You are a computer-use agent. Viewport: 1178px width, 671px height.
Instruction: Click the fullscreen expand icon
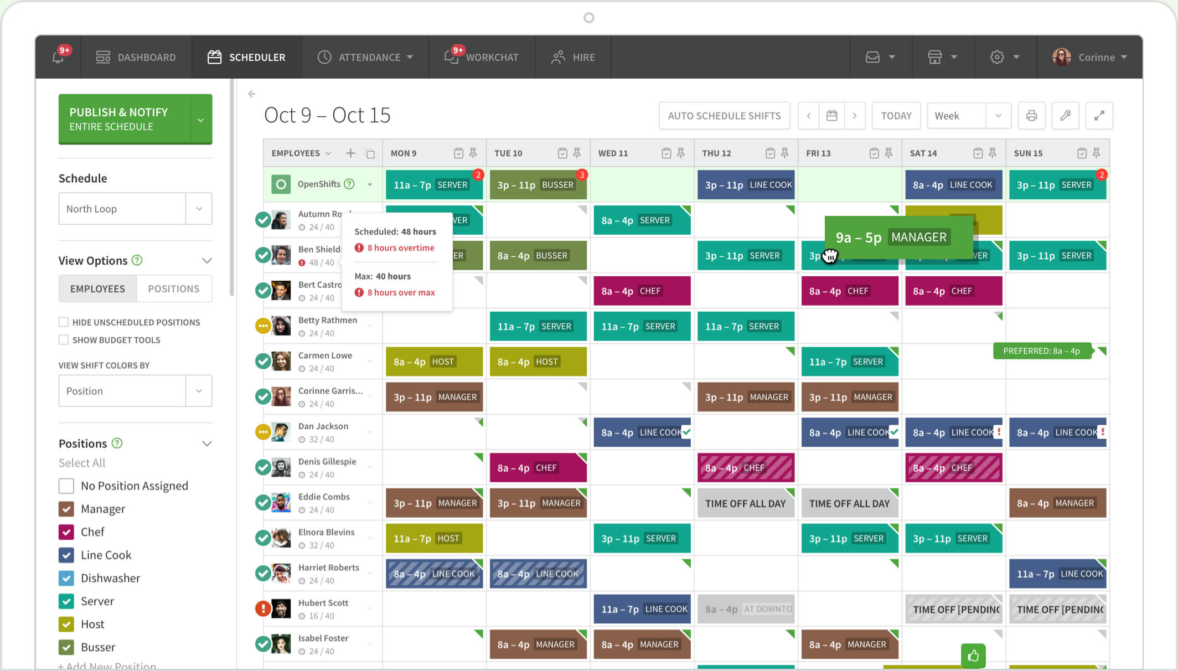1099,116
